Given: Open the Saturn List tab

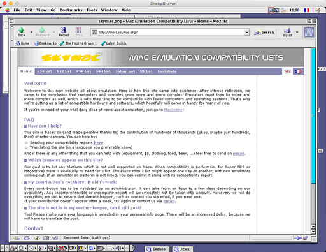Looking at the screenshot, I should (125, 71).
